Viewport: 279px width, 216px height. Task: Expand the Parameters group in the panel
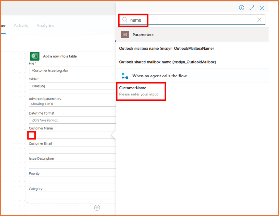pos(143,34)
